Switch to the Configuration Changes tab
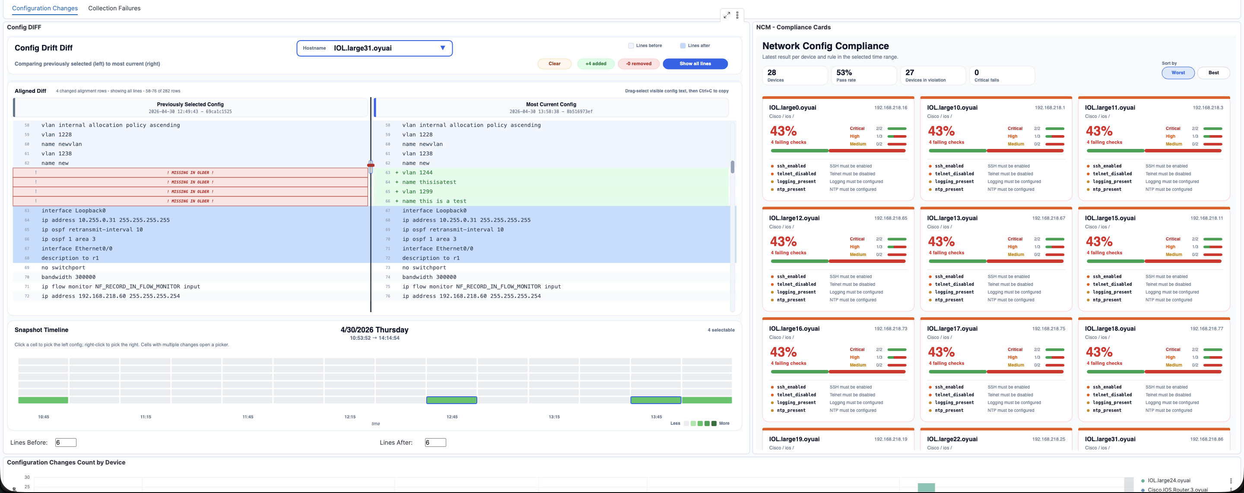Screen dimensions: 1244x493 (45, 8)
